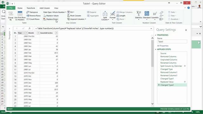
Task: Expand the Navigator pane
Action: tap(10, 28)
